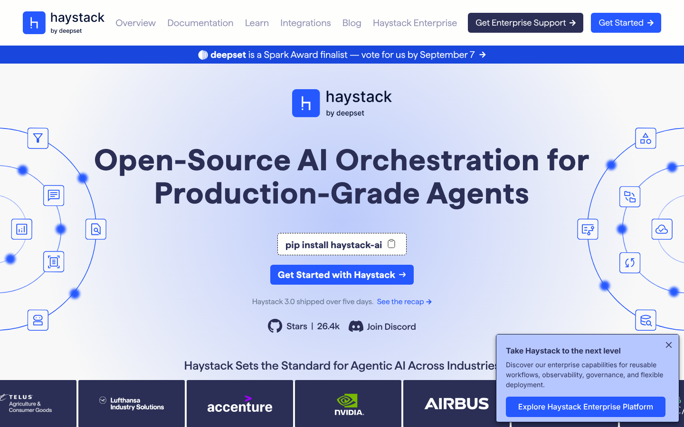Click the header Get Started button
The width and height of the screenshot is (684, 427).
pos(626,23)
